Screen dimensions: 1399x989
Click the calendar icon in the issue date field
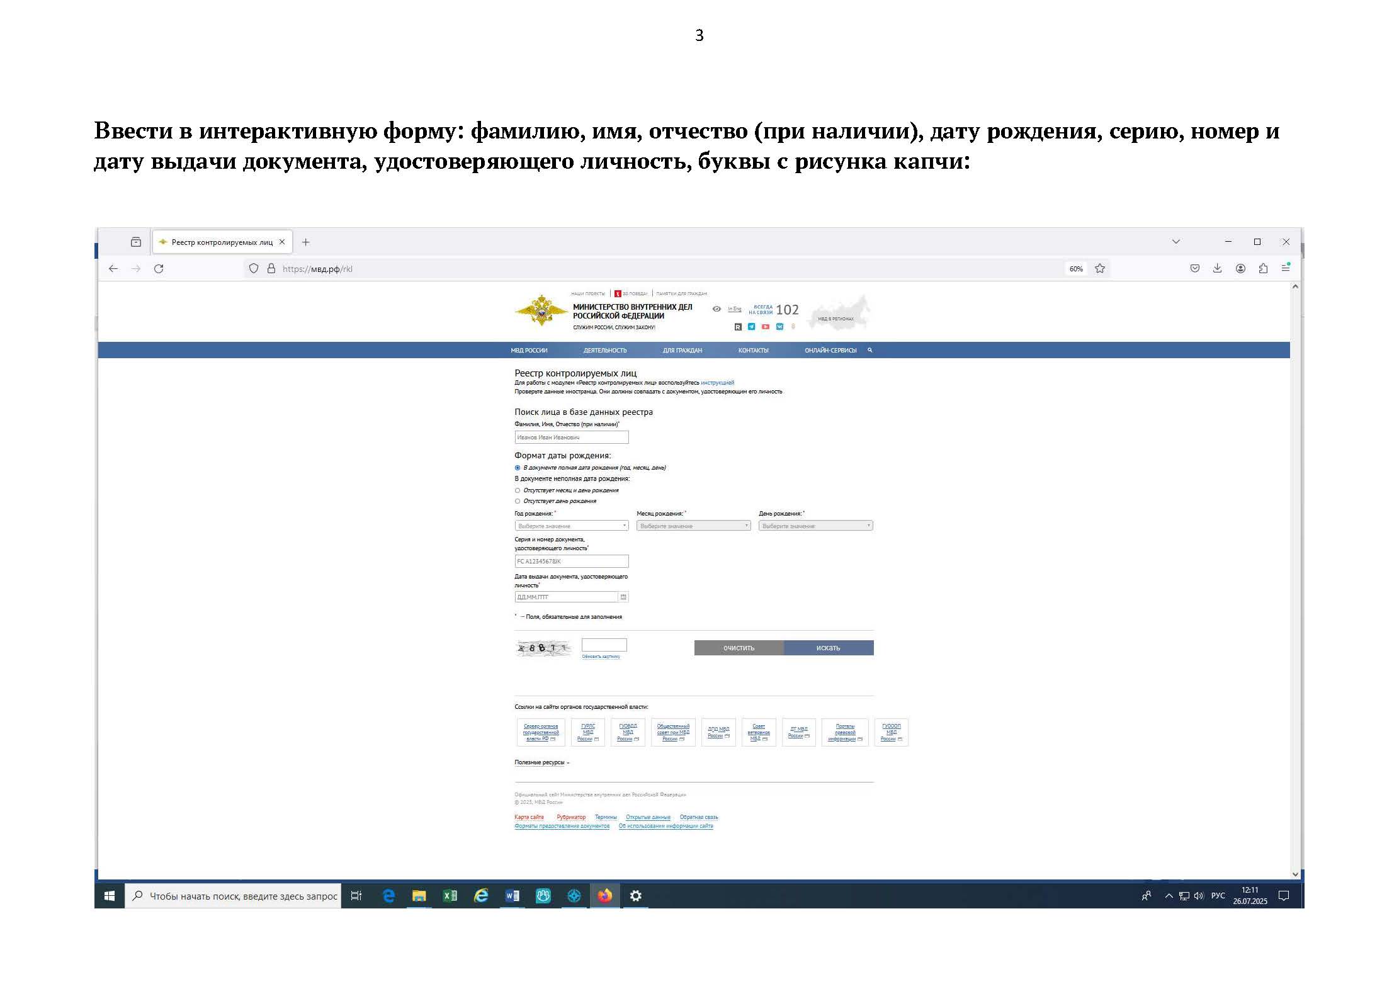click(623, 597)
